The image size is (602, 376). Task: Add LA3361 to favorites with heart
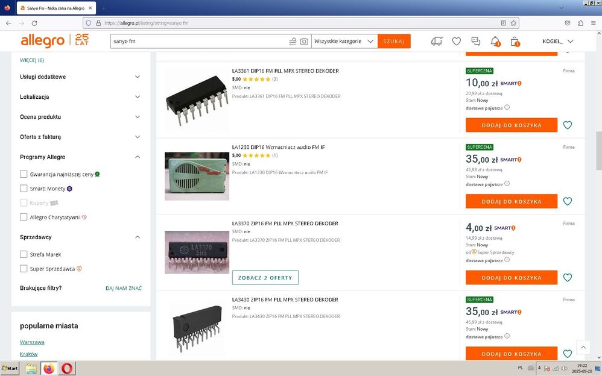(568, 125)
